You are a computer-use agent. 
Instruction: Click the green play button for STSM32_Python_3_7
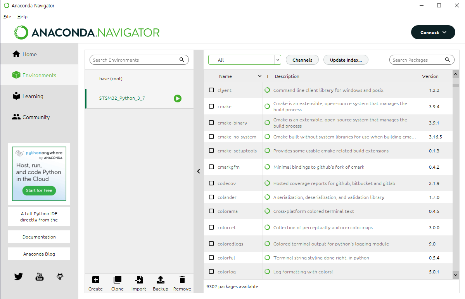click(178, 99)
